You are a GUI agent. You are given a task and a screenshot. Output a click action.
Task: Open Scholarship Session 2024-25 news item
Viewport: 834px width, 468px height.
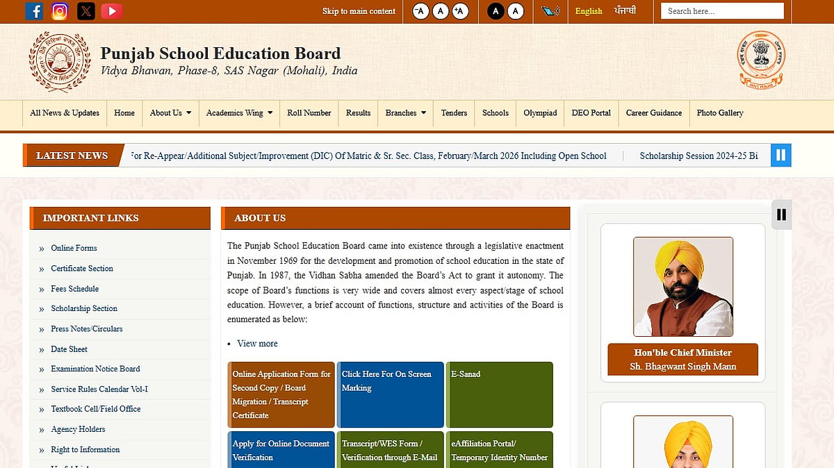tap(698, 156)
